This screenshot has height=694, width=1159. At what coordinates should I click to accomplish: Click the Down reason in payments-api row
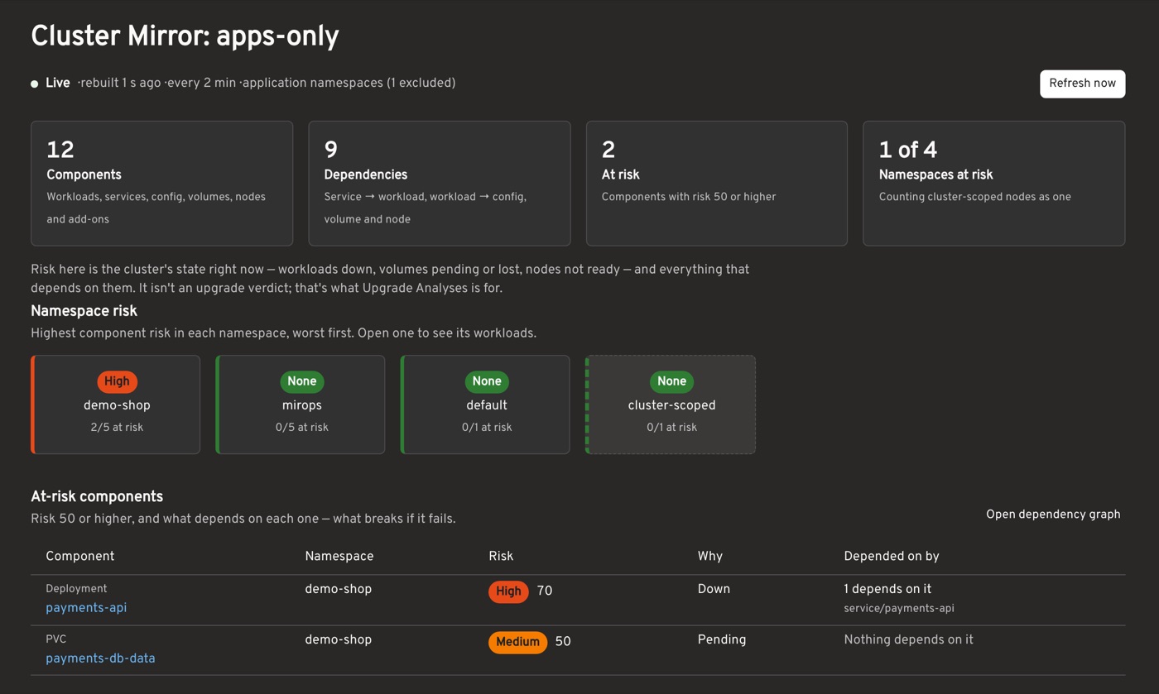[x=714, y=590]
